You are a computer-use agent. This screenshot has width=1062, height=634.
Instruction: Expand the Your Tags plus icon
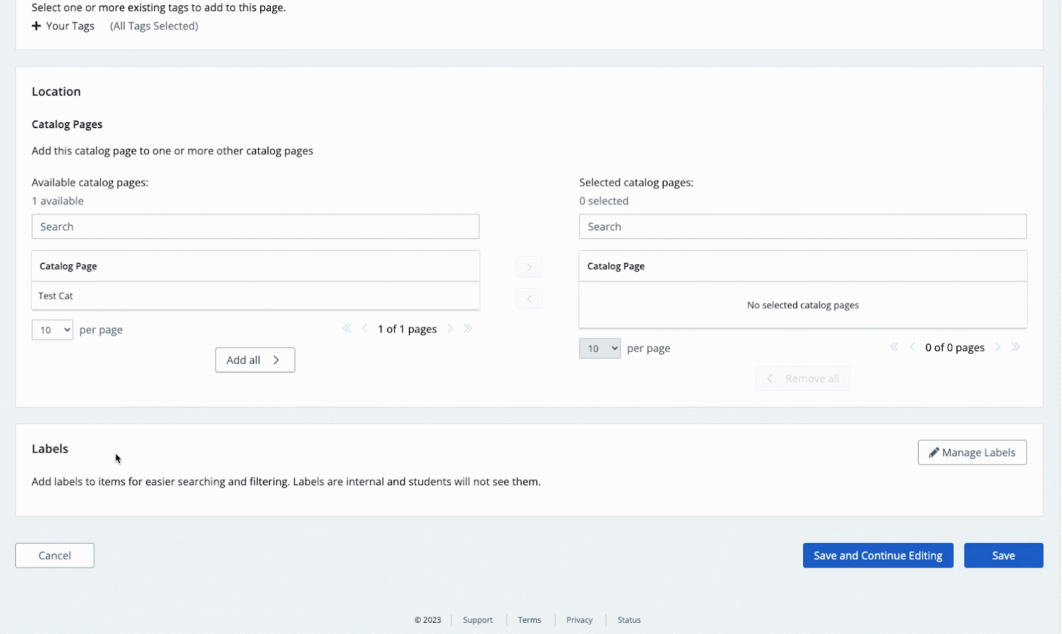point(37,26)
